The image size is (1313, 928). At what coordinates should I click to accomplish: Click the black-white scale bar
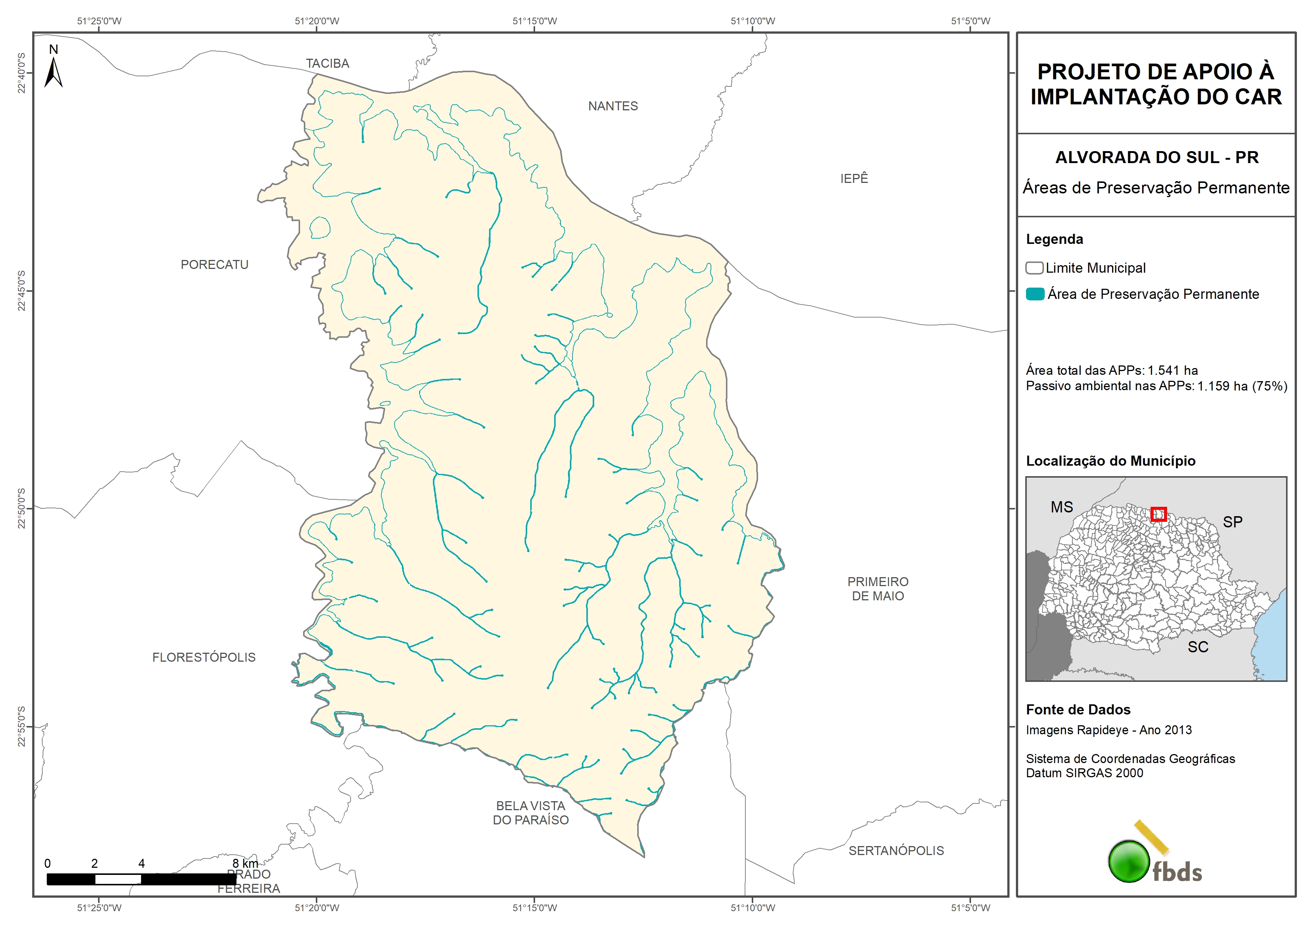pyautogui.click(x=141, y=879)
